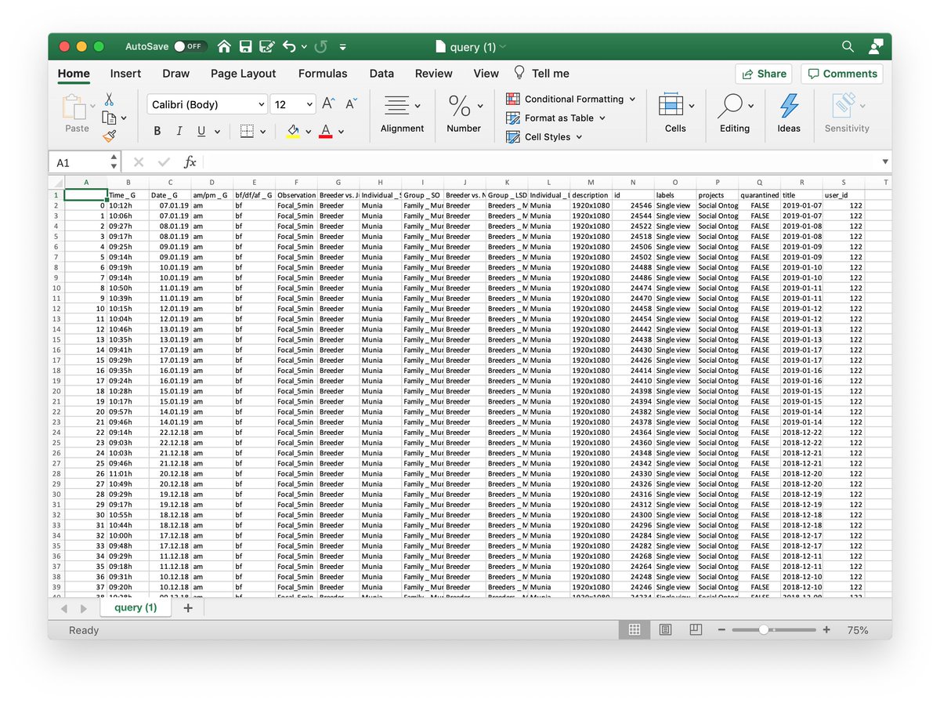The width and height of the screenshot is (940, 703).
Task: Toggle Underline formatting
Action: point(201,132)
